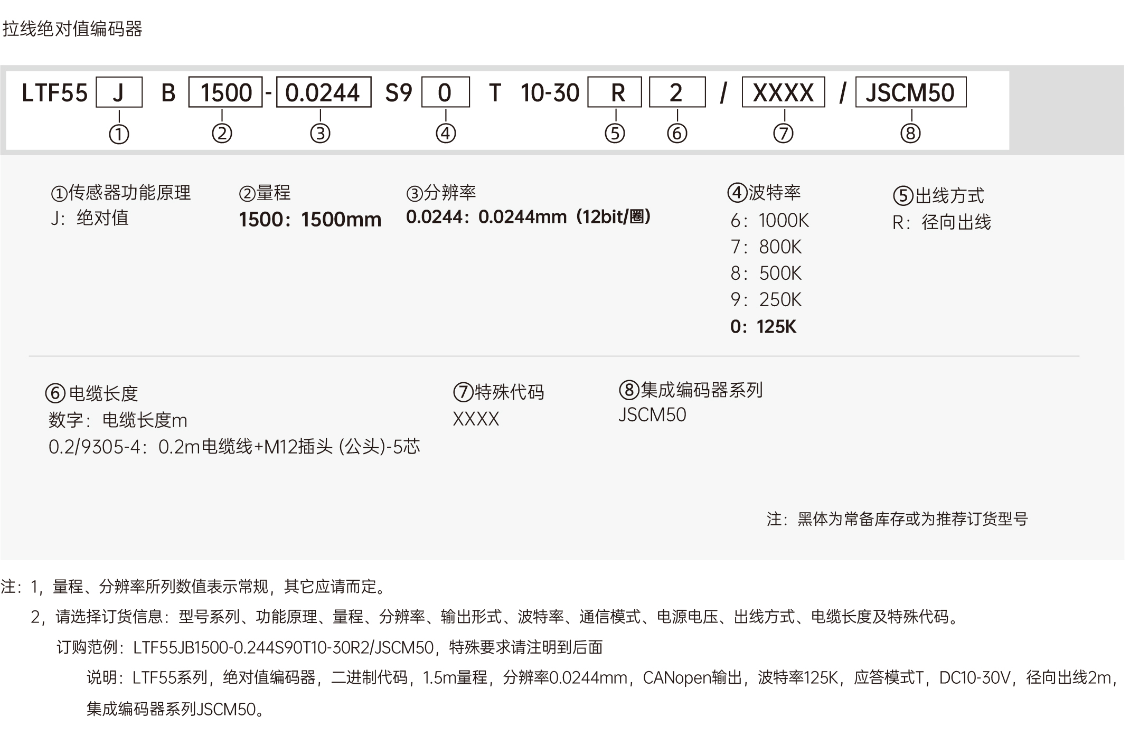Click heading ⑥电缆长度
This screenshot has width=1139, height=736.
click(91, 393)
